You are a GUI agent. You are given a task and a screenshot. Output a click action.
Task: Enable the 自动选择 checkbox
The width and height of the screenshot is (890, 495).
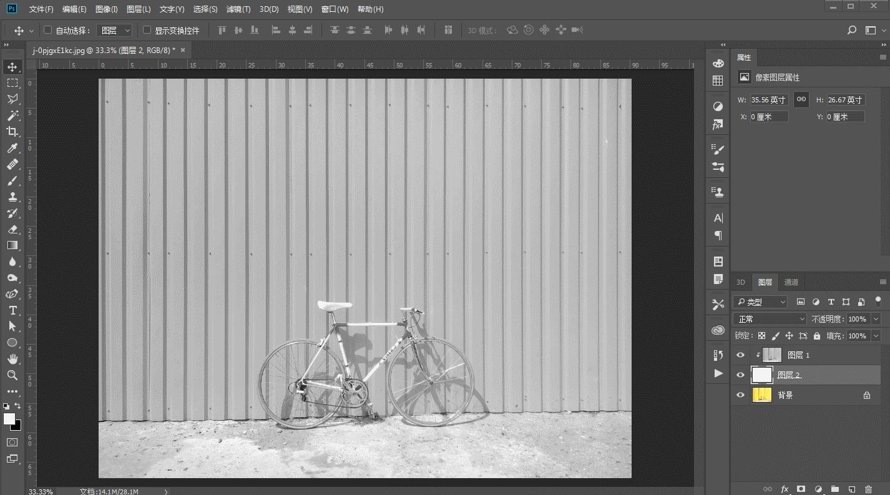[x=47, y=30]
